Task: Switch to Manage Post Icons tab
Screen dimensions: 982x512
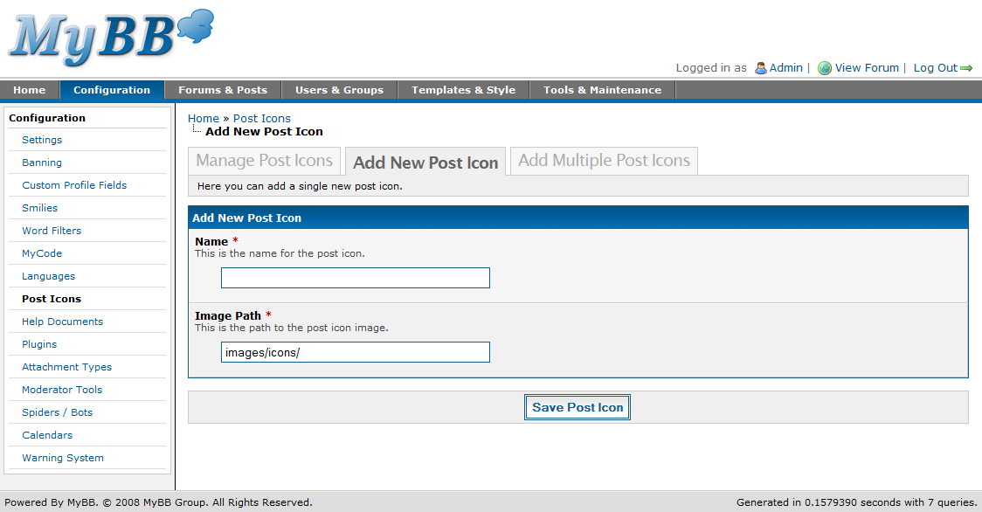Action: 264,161
